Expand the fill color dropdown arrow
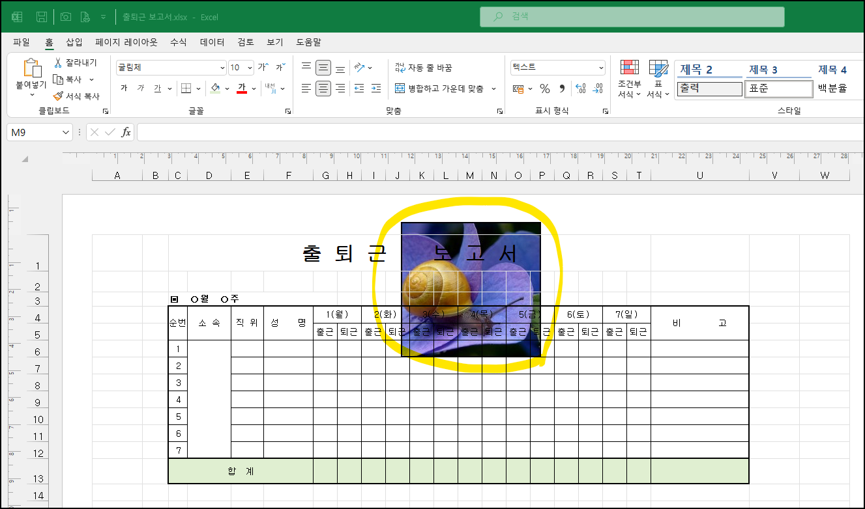This screenshot has height=509, width=865. coord(227,89)
